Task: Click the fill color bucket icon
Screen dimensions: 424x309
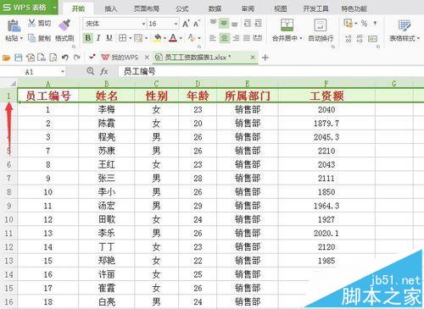Action: pos(157,38)
